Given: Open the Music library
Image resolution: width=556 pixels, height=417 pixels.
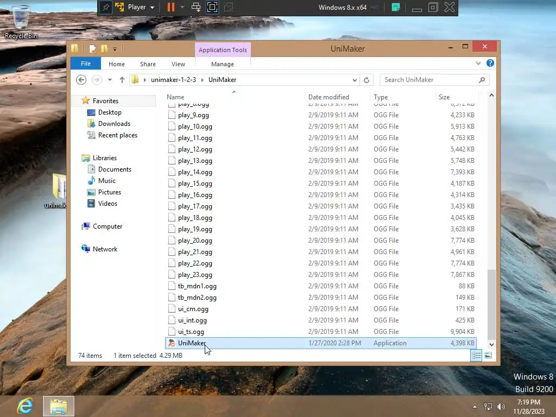Looking at the screenshot, I should 106,180.
